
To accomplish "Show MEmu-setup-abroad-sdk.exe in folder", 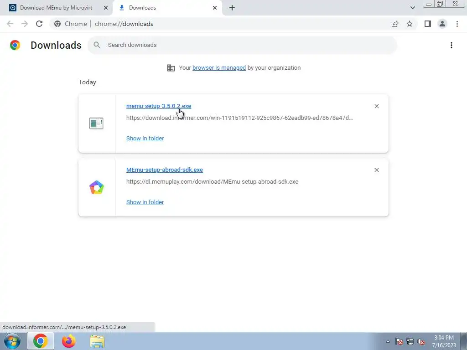I will tap(145, 202).
